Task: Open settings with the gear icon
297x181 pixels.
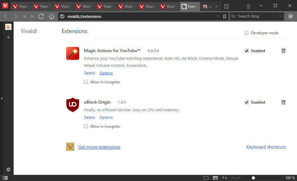Action: tap(8, 170)
